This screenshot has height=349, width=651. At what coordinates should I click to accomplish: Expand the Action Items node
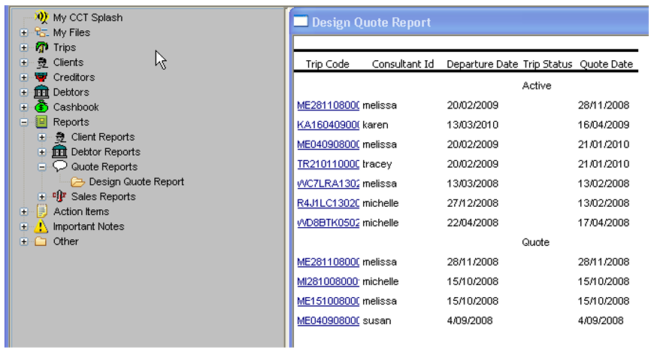point(23,211)
